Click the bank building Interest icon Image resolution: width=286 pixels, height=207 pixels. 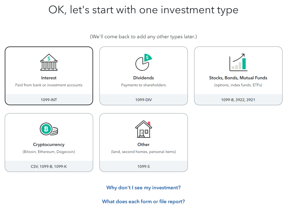click(49, 62)
